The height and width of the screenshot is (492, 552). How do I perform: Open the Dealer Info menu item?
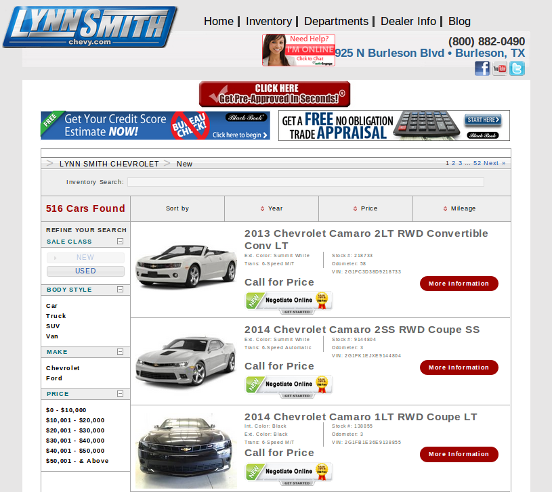408,22
